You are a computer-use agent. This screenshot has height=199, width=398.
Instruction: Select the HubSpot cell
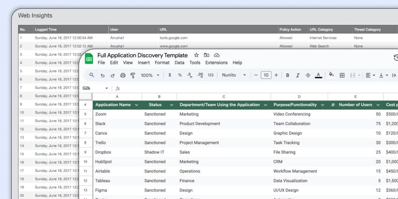117,162
